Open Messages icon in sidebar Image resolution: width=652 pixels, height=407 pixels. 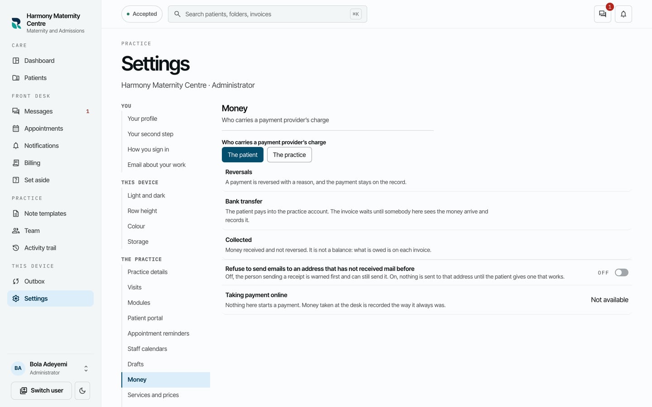click(16, 111)
